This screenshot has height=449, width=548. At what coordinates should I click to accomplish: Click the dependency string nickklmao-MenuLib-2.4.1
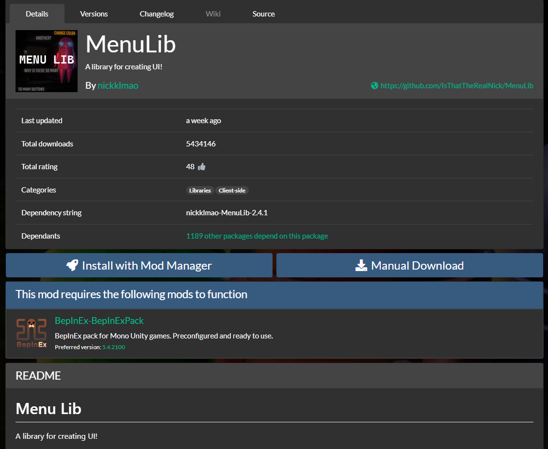tap(227, 213)
